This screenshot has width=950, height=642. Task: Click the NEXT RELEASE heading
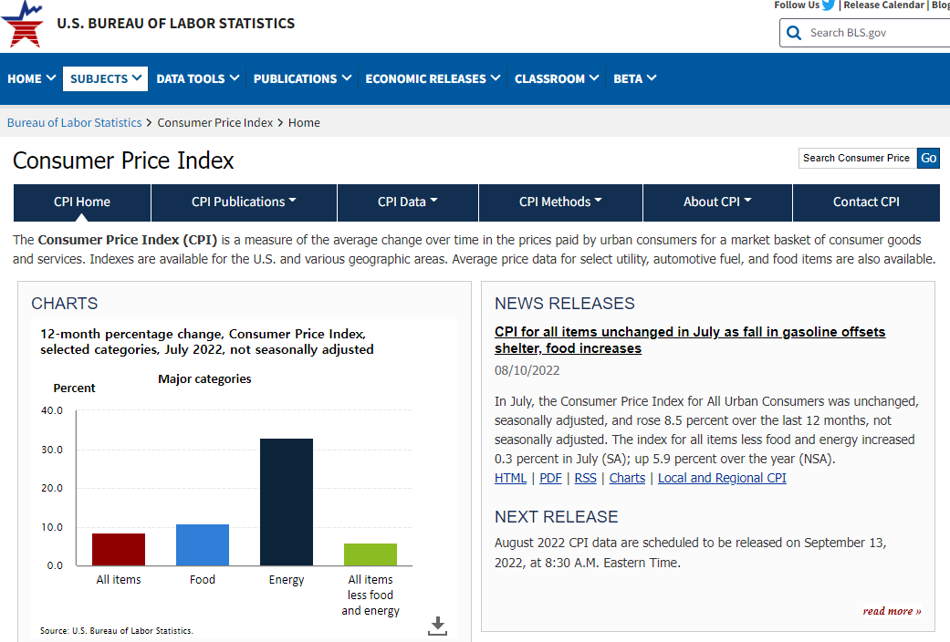coord(556,517)
